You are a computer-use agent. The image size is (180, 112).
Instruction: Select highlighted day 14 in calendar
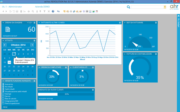9,62
